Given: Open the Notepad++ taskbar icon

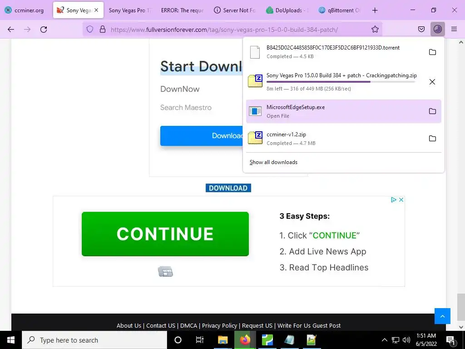Looking at the screenshot, I should 312,340.
